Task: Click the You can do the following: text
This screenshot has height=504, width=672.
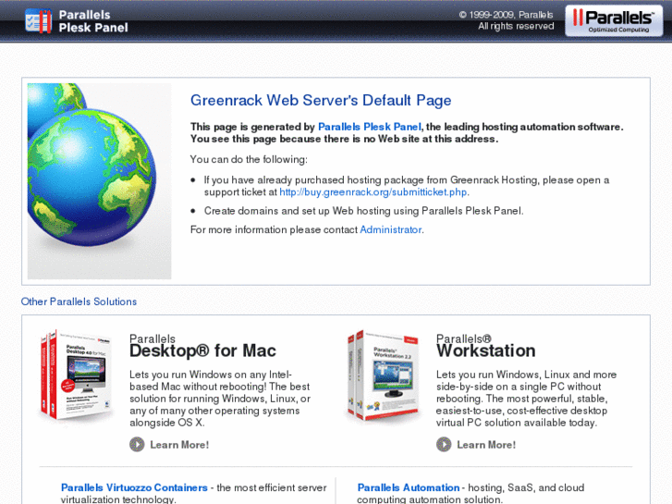Action: tap(249, 160)
